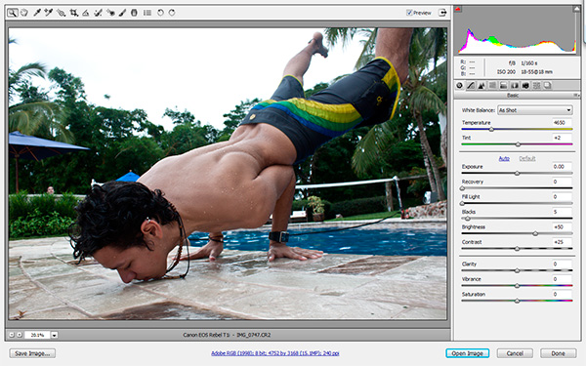Click the Temperature slider handle
Image resolution: width=586 pixels, height=366 pixels.
click(x=491, y=130)
